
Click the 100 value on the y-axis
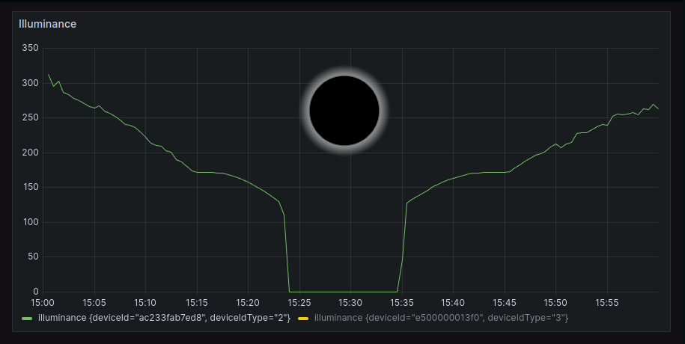point(30,222)
